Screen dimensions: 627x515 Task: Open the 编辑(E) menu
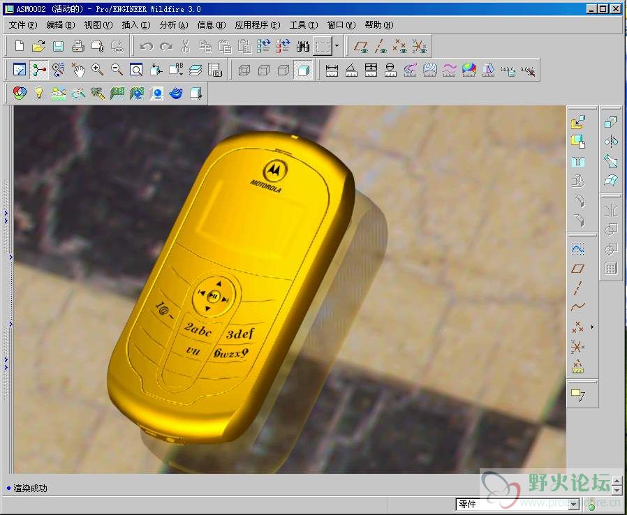point(60,25)
